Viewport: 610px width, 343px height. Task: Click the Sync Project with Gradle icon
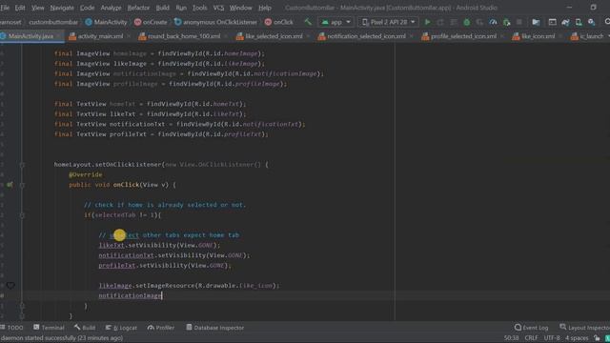565,22
